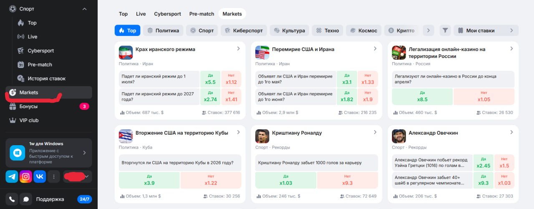Expand the Мои ставки panel
The image size is (534, 209).
pos(486,30)
